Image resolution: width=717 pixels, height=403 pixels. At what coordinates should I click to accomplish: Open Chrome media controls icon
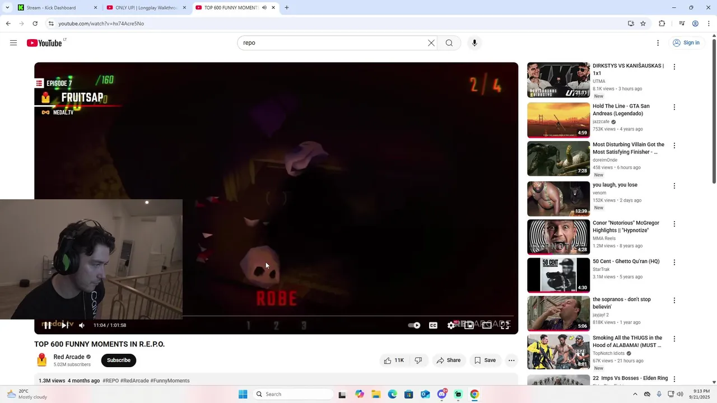click(x=682, y=24)
